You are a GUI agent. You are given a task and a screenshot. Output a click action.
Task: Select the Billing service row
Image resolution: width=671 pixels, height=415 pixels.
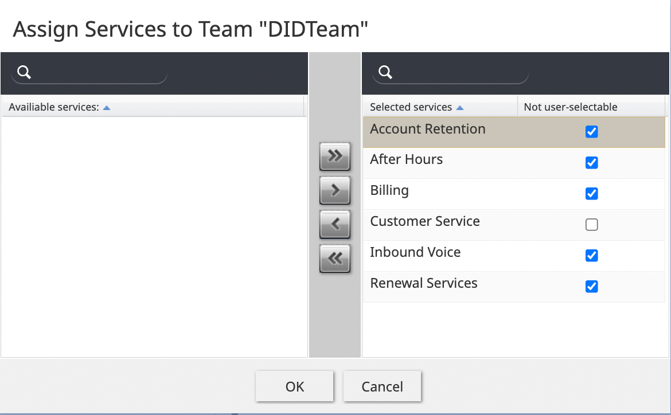[x=514, y=194]
